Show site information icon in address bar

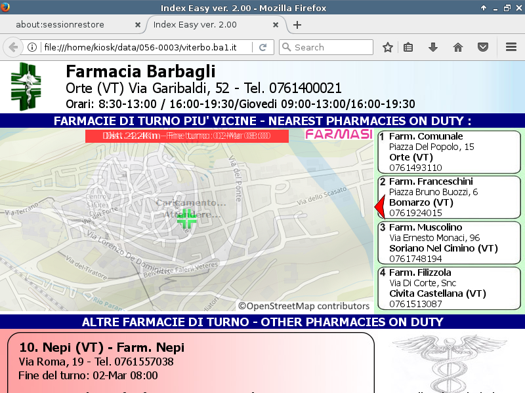click(x=31, y=47)
